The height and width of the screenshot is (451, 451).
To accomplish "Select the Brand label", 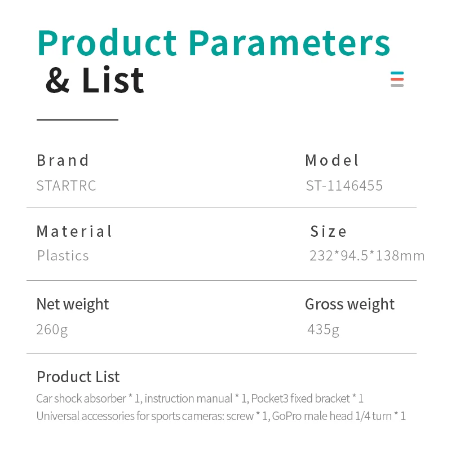I will tap(63, 160).
